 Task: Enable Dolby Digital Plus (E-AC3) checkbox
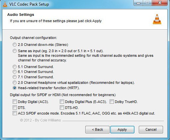click(62, 102)
